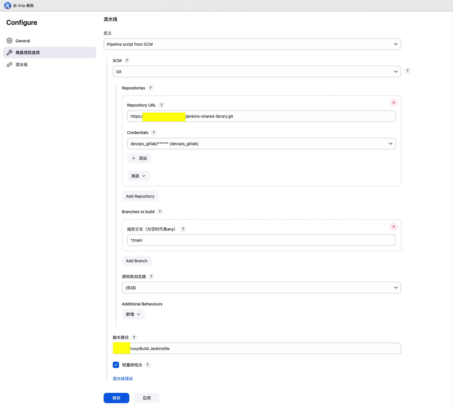
Task: Open the SCM Git dropdown
Action: pyautogui.click(x=256, y=72)
